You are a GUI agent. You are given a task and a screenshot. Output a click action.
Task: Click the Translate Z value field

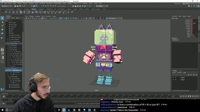point(195,23)
